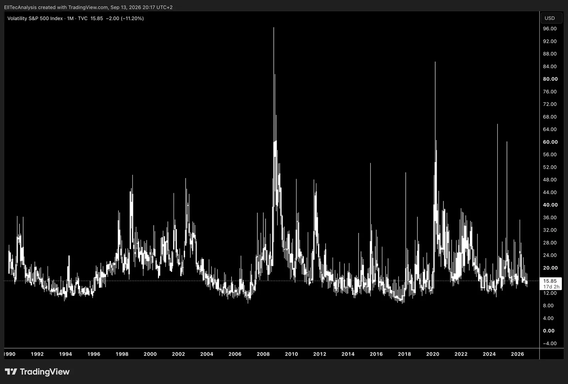
Task: Click the 92.00 price axis label
Action: pyautogui.click(x=550, y=41)
